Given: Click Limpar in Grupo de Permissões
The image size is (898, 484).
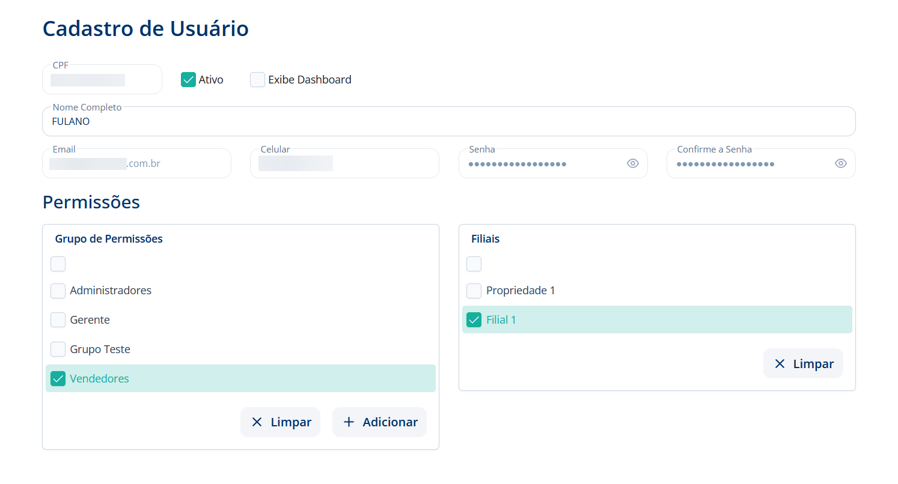Looking at the screenshot, I should point(280,422).
